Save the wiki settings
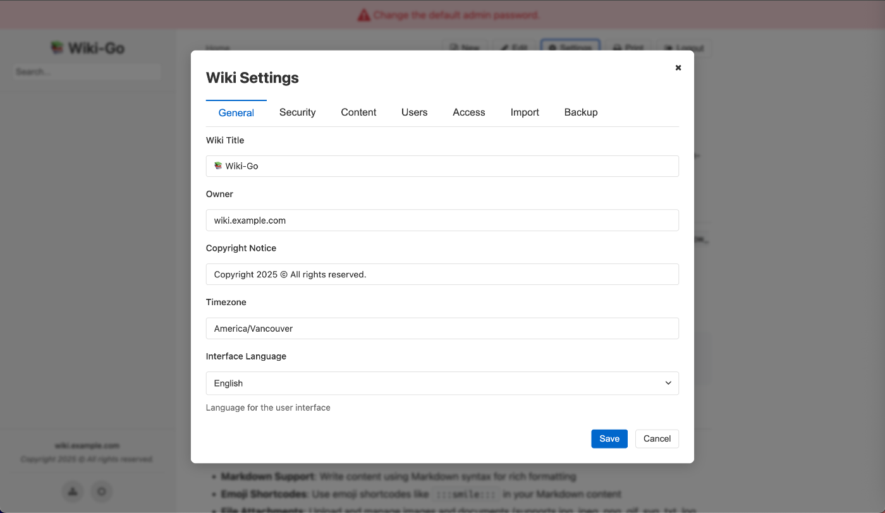Image resolution: width=885 pixels, height=513 pixels. pos(609,438)
